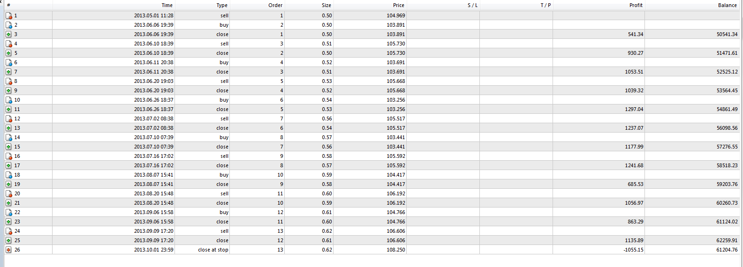This screenshot has width=743, height=267.
Task: Click the sell icon in row 8
Action: 8,81
